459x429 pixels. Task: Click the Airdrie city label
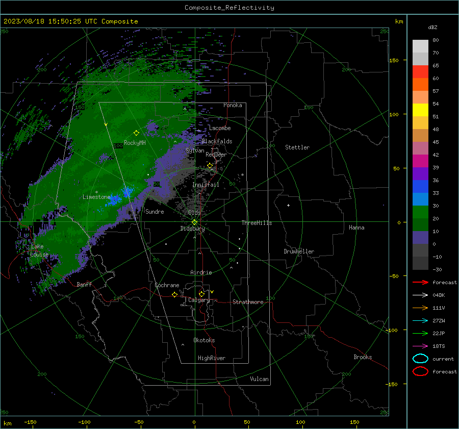click(201, 272)
